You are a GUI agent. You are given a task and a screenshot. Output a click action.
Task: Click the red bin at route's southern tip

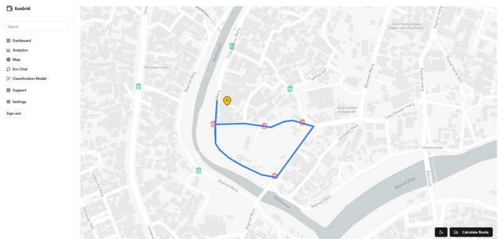[275, 176]
